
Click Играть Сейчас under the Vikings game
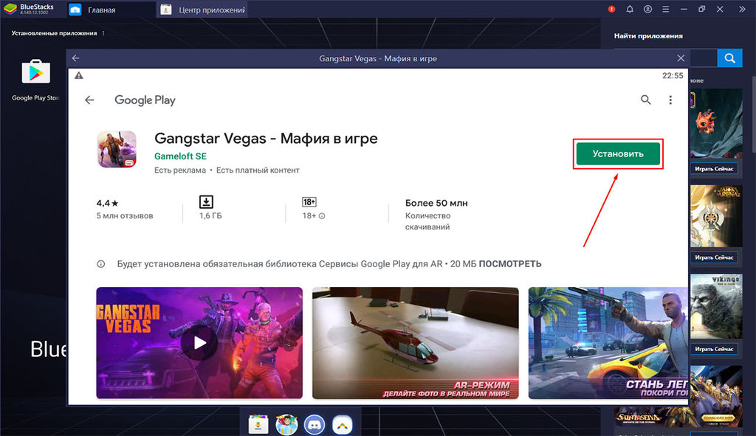[714, 349]
